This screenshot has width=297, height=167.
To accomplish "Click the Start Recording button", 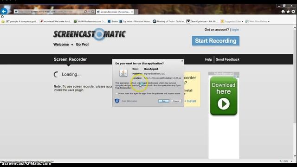I will (x=215, y=41).
